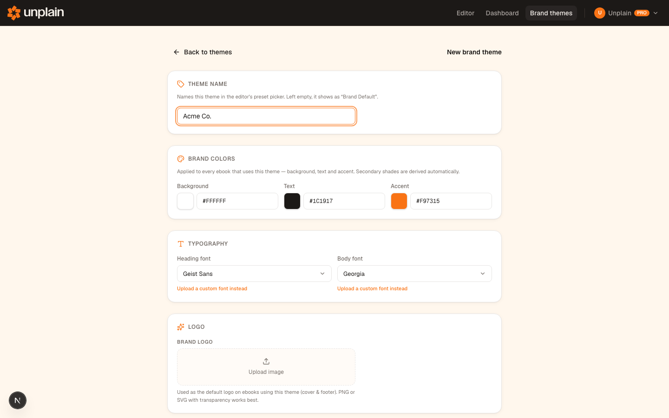This screenshot has height=418, width=669.
Task: Open the Heading font dropdown
Action: [x=254, y=274]
